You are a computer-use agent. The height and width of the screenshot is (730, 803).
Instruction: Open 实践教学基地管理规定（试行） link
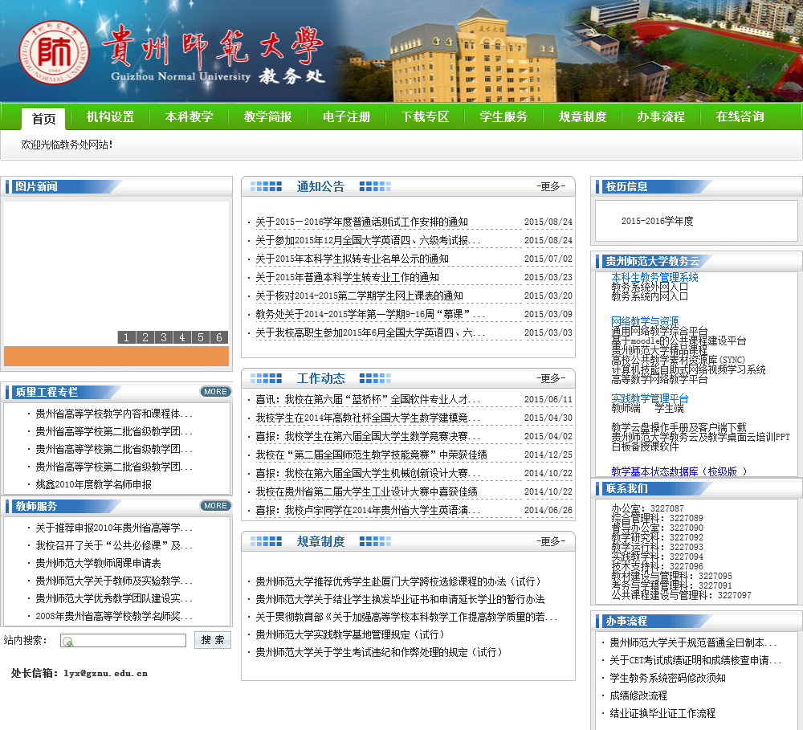[x=350, y=634]
